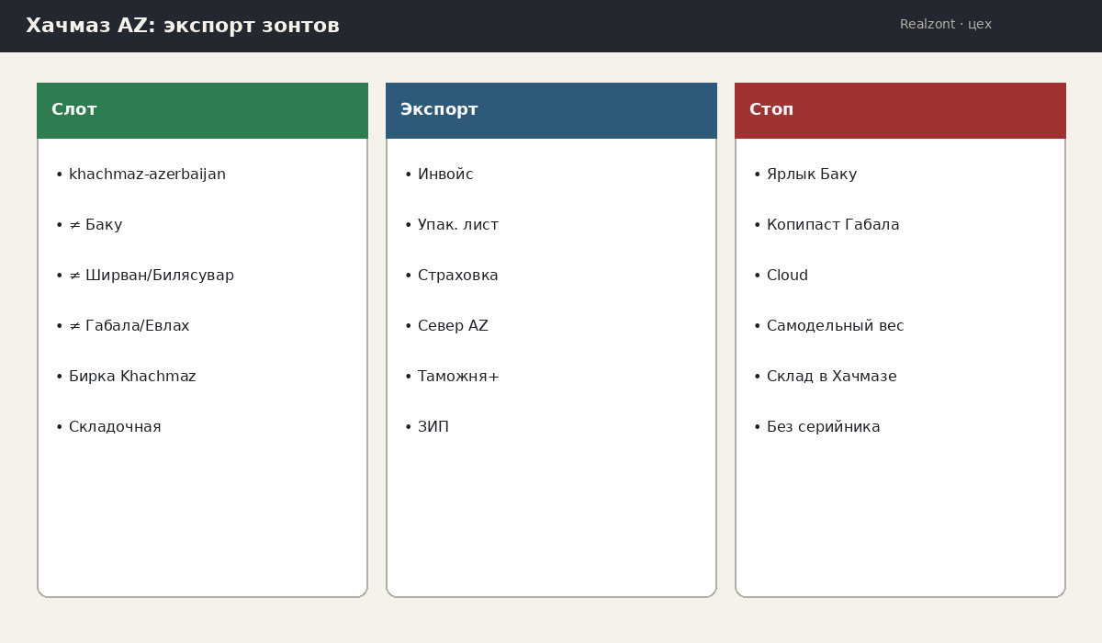Select the "≠ Габала/Евлах" entry

122,326
